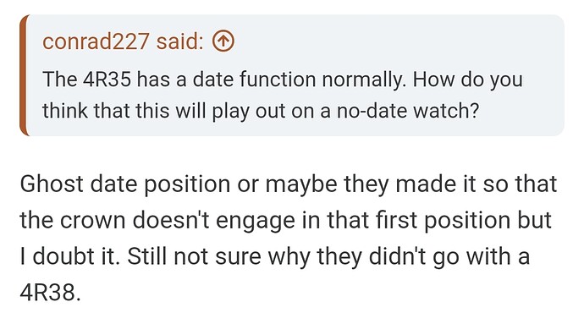This screenshot has width=584, height=335.
Task: Click the "4R38." text ending the reply
Action: click(50, 293)
